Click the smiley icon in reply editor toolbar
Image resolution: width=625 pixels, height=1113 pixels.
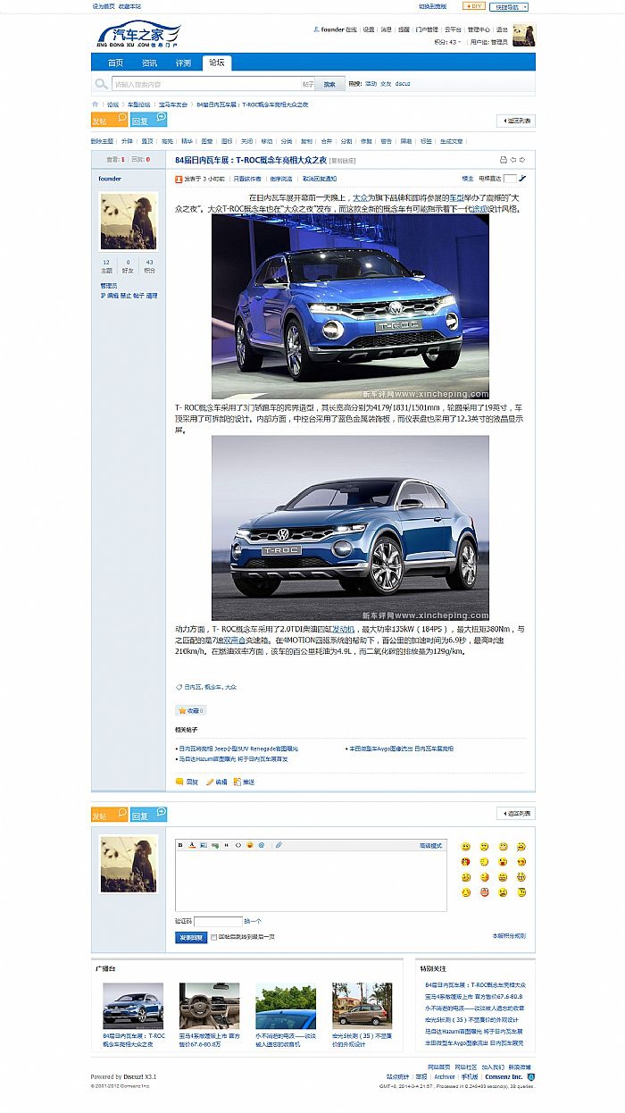click(250, 845)
